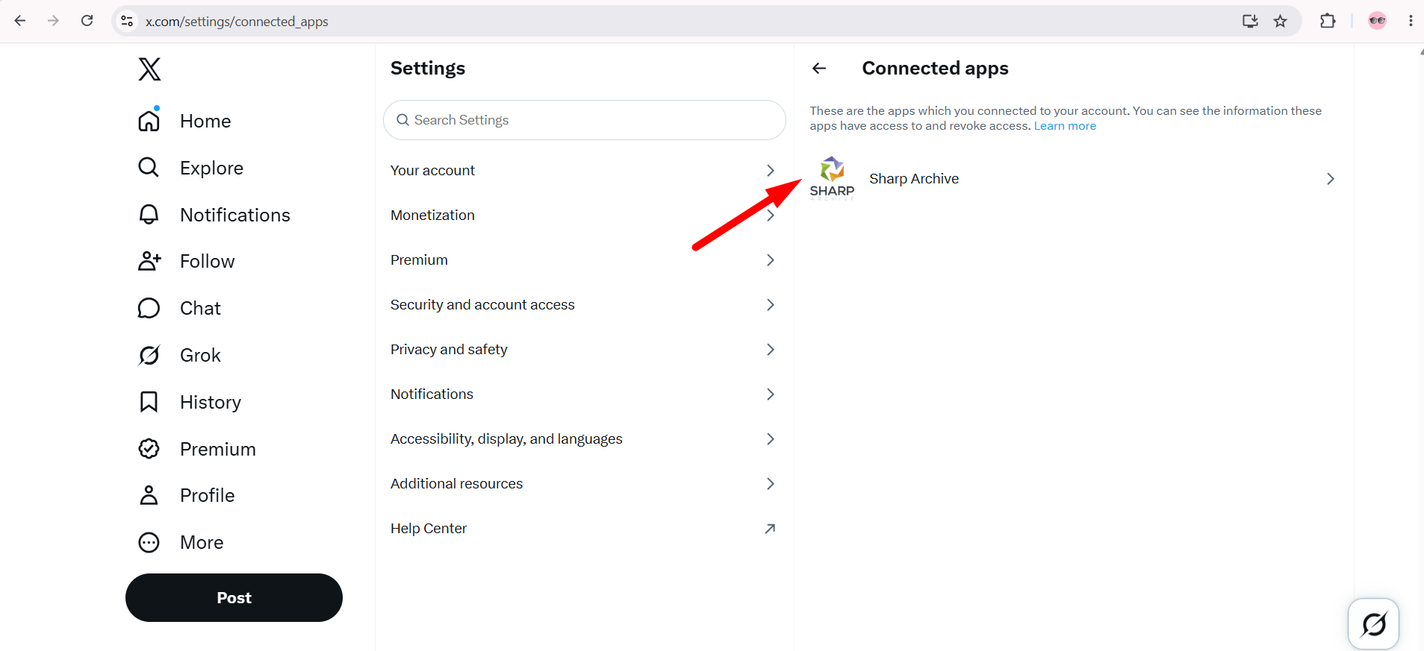Open the floating Grok button

[1373, 624]
